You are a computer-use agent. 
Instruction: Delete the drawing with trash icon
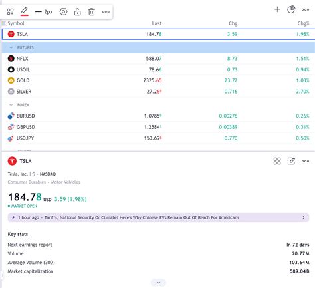coord(92,11)
